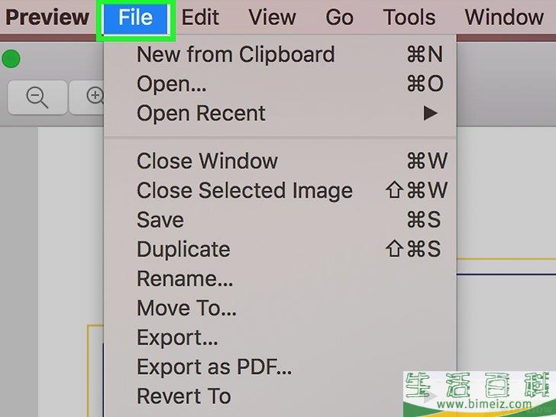Click the Preview application menu
Image resolution: width=556 pixels, height=417 pixels.
pyautogui.click(x=47, y=18)
